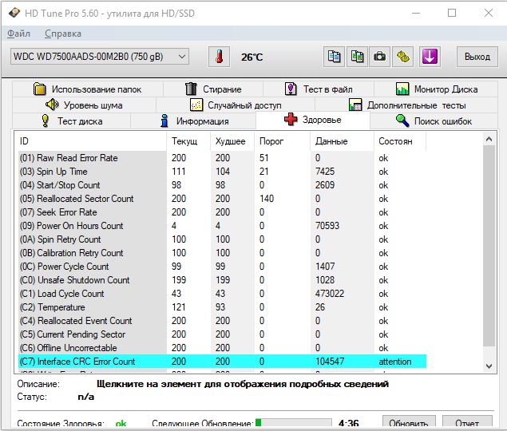This screenshot has width=507, height=431.
Task: Click the ID column header
Action: 93,141
